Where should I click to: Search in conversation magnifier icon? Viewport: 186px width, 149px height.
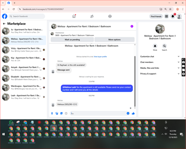pos(164,46)
